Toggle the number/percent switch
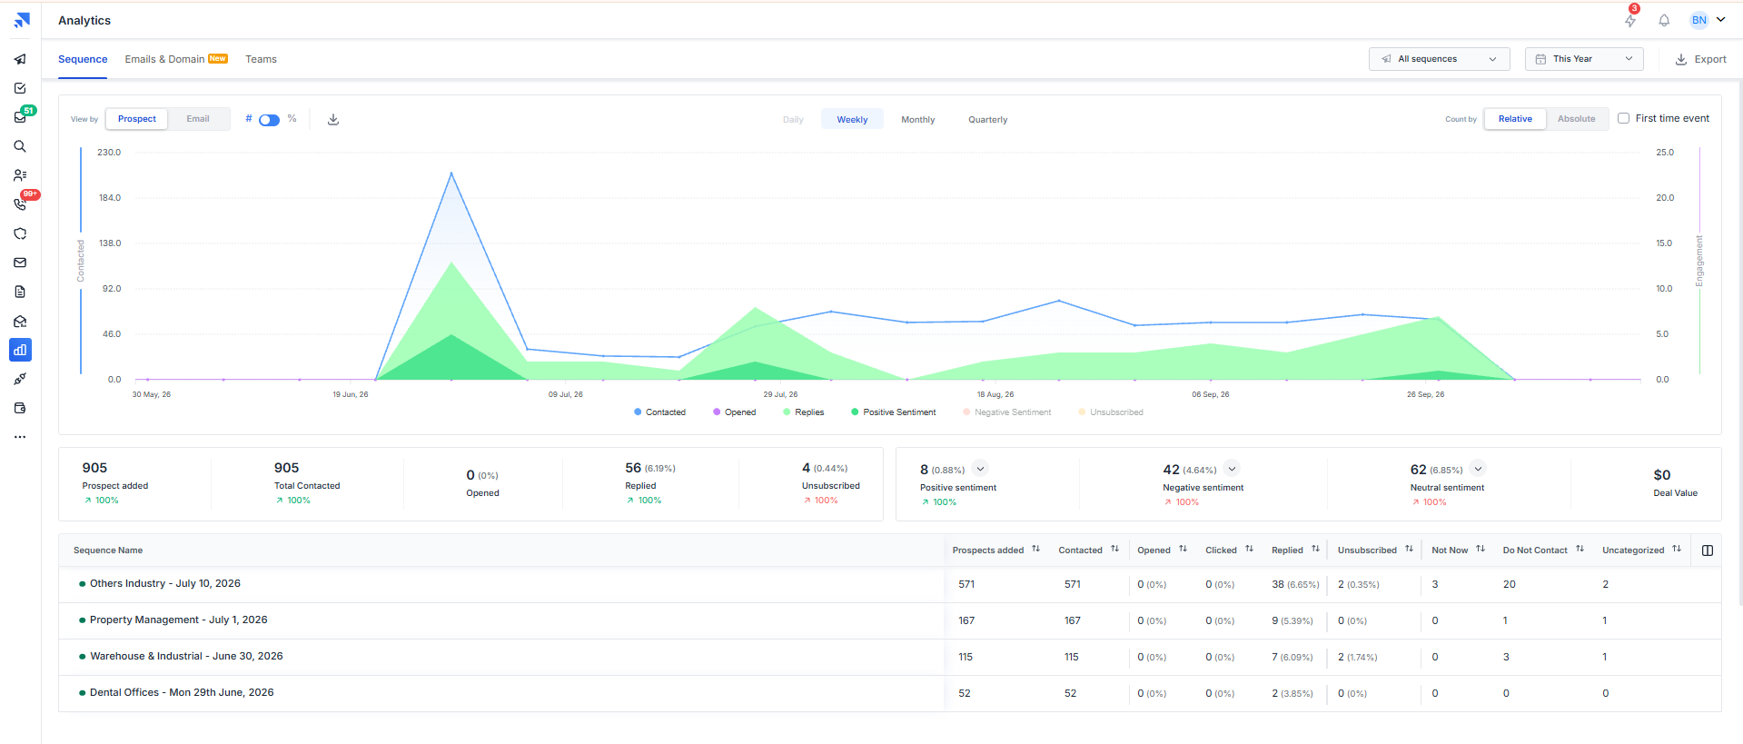 (x=269, y=120)
